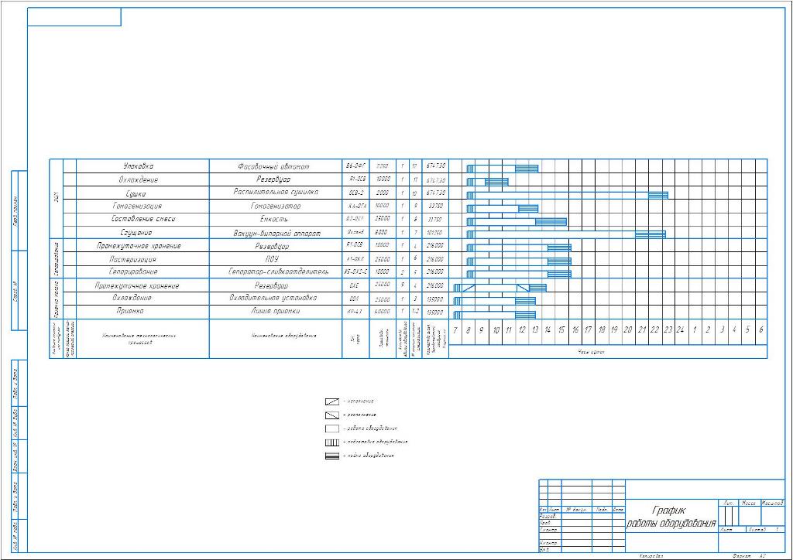
Task: Click the Gantt bar in the Приемка row
Action: 494,315
